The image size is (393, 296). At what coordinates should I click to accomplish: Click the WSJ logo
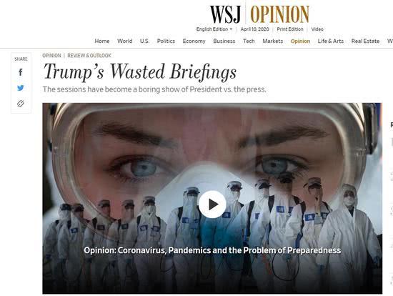pos(225,14)
